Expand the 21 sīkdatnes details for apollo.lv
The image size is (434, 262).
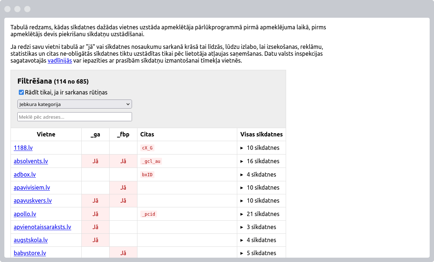tap(260, 214)
